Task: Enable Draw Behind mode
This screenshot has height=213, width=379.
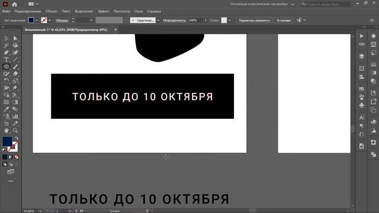Action: pyautogui.click(x=11, y=164)
